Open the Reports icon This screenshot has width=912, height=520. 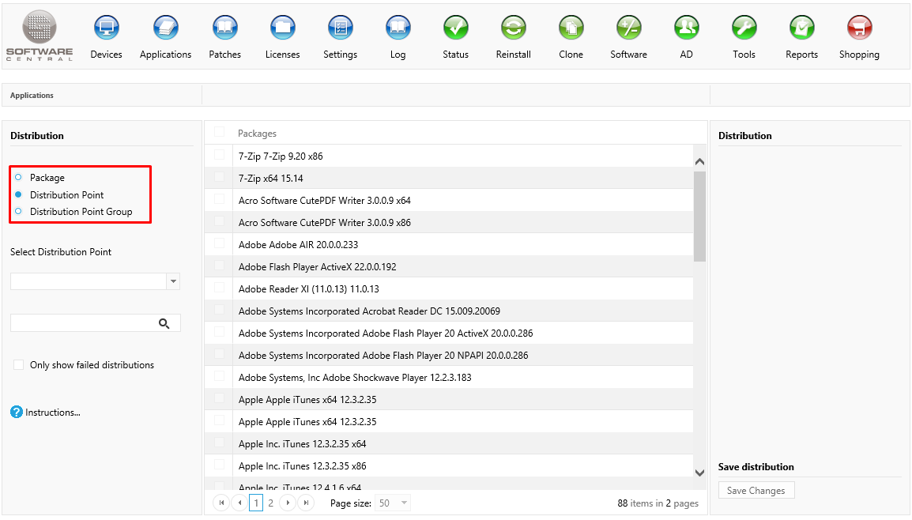[801, 29]
